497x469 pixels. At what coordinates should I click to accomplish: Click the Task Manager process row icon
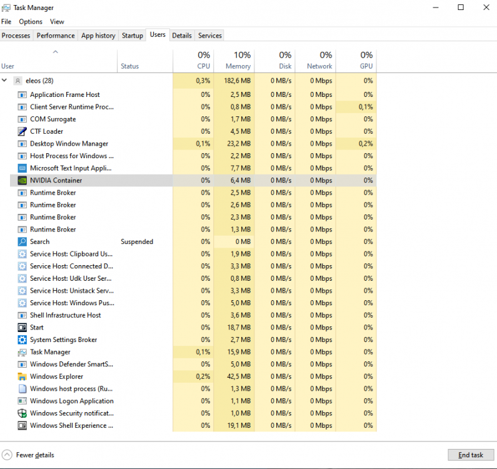tap(22, 352)
